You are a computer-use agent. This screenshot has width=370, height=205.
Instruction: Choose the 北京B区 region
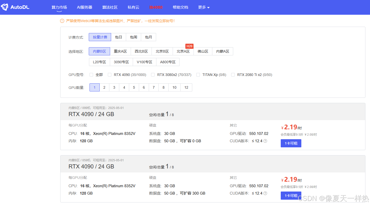coord(162,51)
